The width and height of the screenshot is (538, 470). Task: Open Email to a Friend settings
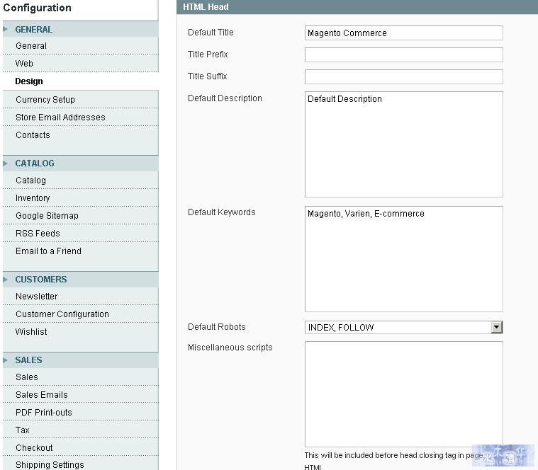(80, 251)
